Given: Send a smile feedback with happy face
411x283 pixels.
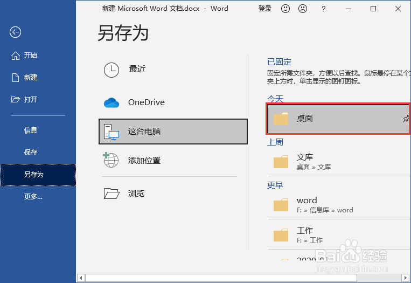Looking at the screenshot, I should tap(285, 9).
